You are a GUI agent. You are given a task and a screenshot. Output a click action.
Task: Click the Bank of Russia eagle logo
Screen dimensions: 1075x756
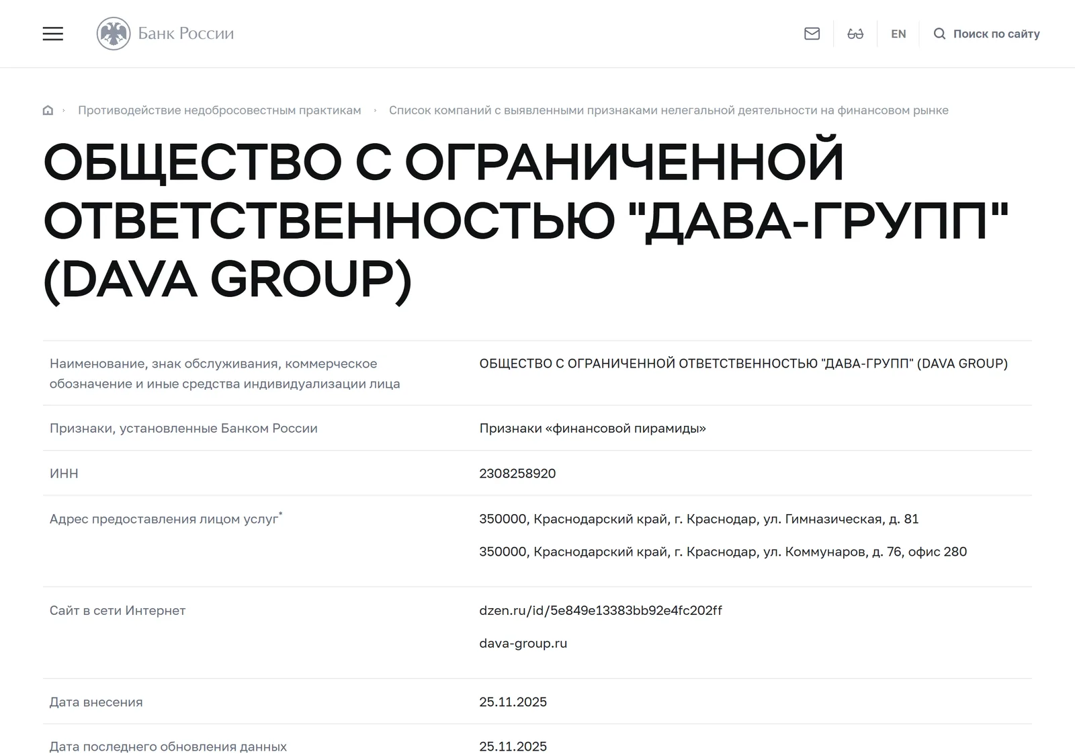(114, 34)
